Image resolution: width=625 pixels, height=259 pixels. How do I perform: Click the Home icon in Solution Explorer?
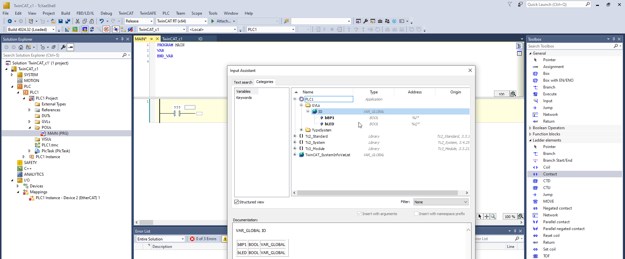[x=21, y=47]
